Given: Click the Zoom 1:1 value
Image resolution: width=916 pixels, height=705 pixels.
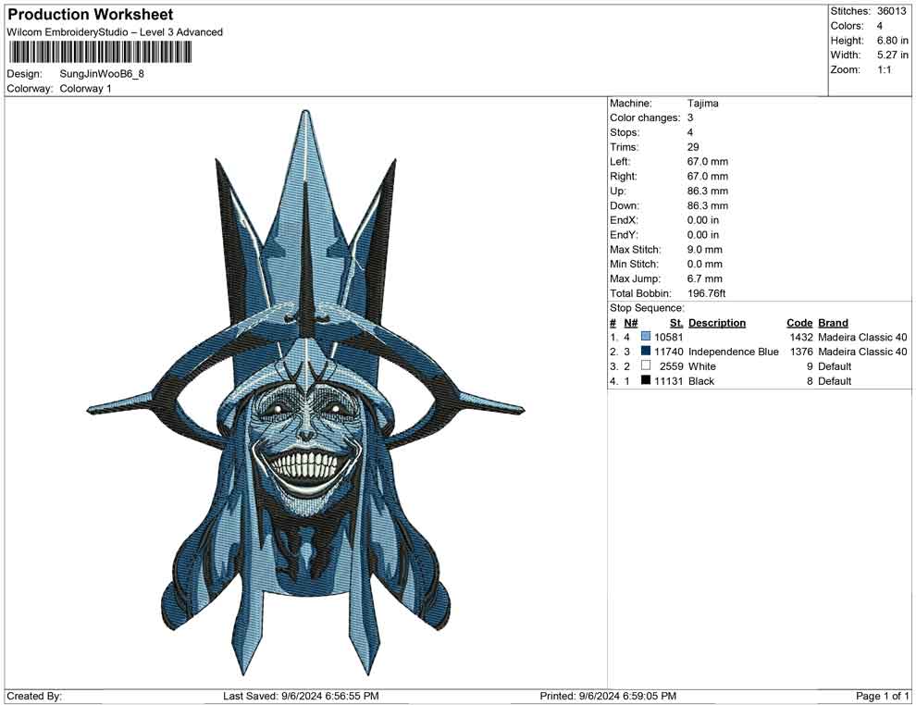Looking at the screenshot, I should [884, 70].
